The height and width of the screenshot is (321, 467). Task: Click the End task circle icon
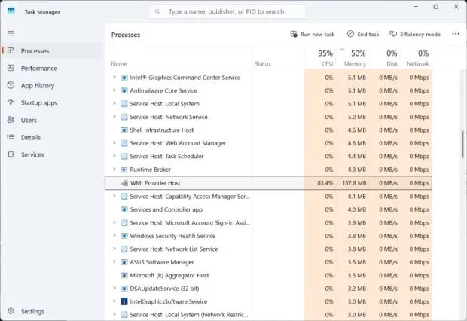point(350,34)
